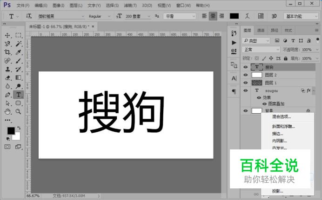Select the Hand tool
The width and height of the screenshot is (322, 200).
(7, 111)
